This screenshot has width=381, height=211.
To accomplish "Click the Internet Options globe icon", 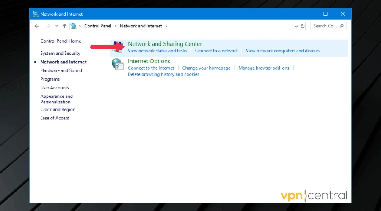I will [118, 64].
